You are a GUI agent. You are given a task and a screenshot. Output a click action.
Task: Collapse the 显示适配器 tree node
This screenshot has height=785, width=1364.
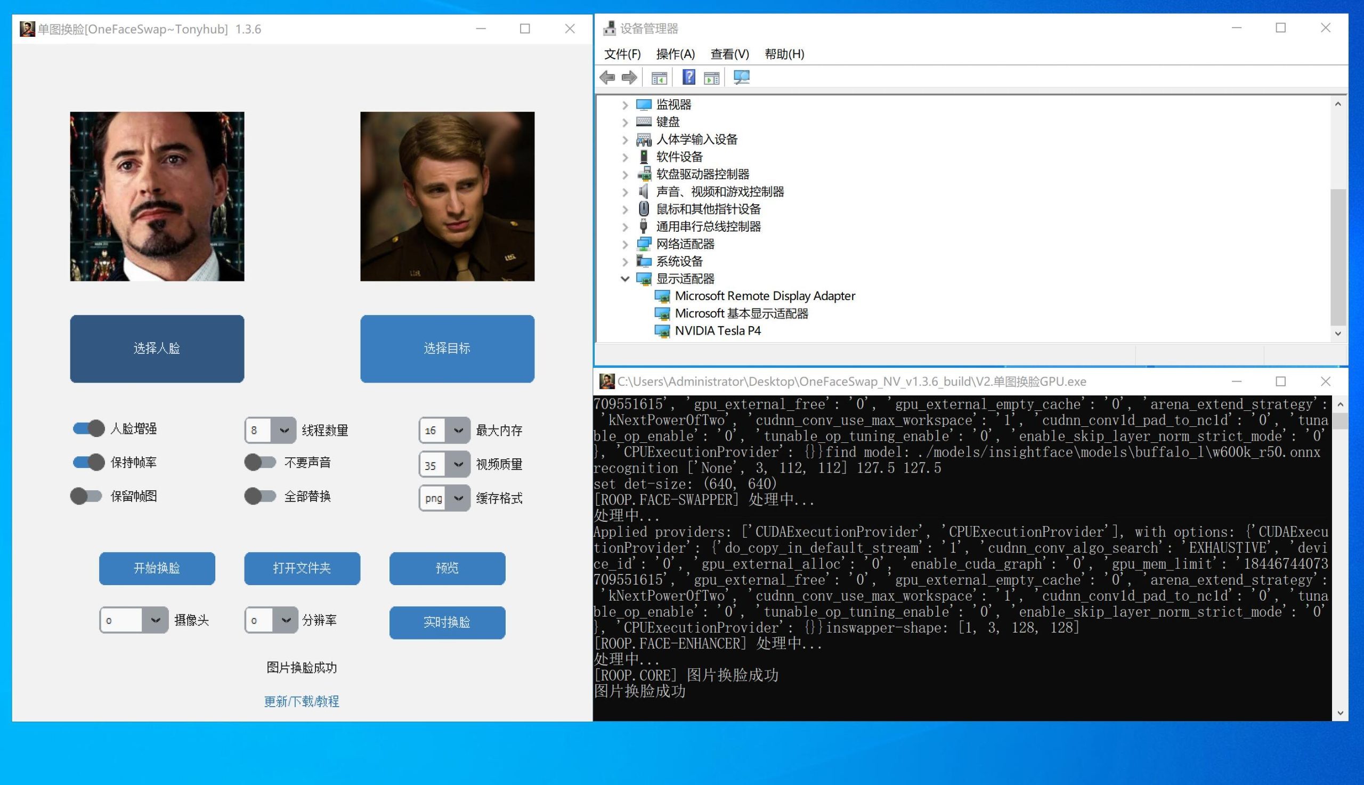coord(625,279)
